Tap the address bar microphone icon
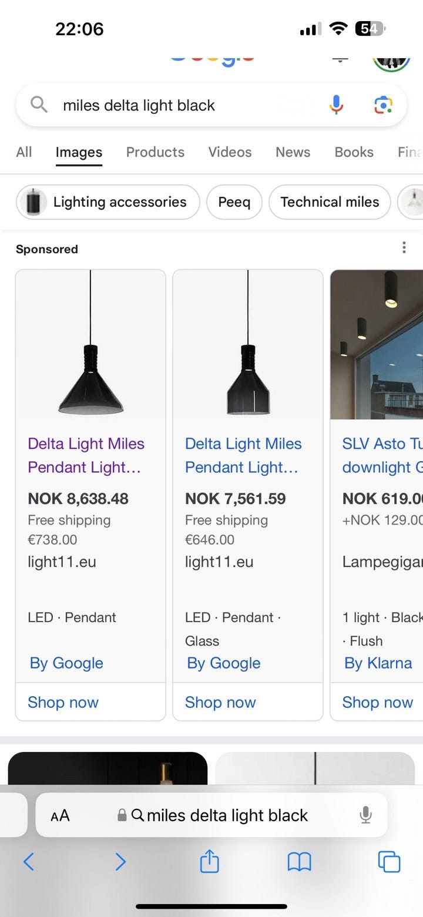Viewport: 423px width, 917px height. pos(365,815)
